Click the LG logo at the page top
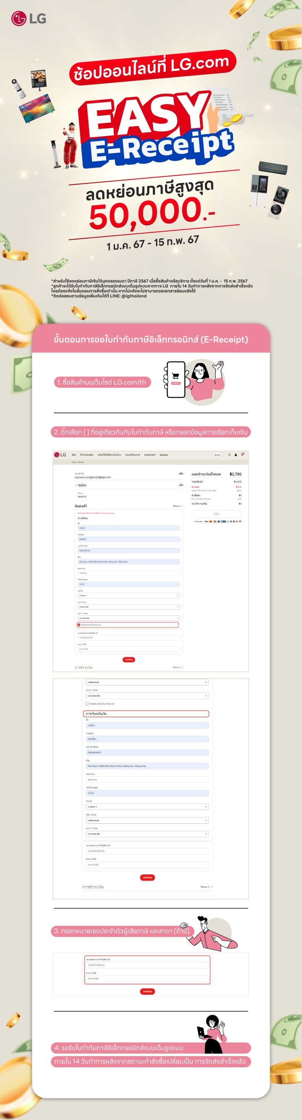The height and width of the screenshot is (1120, 302). click(x=29, y=18)
